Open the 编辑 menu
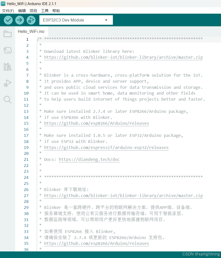The height and width of the screenshot is (258, 221). pyautogui.click(x=22, y=11)
